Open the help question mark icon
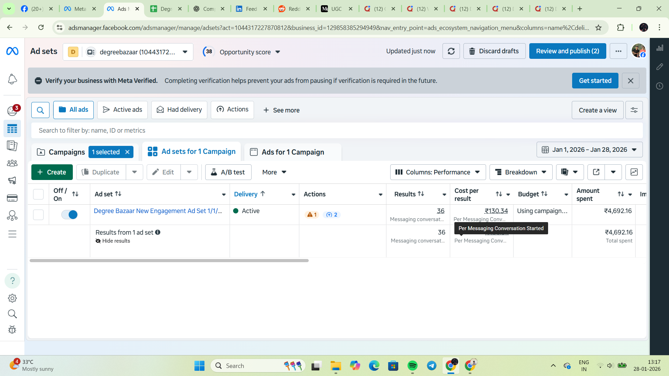Image resolution: width=669 pixels, height=376 pixels. point(12,281)
